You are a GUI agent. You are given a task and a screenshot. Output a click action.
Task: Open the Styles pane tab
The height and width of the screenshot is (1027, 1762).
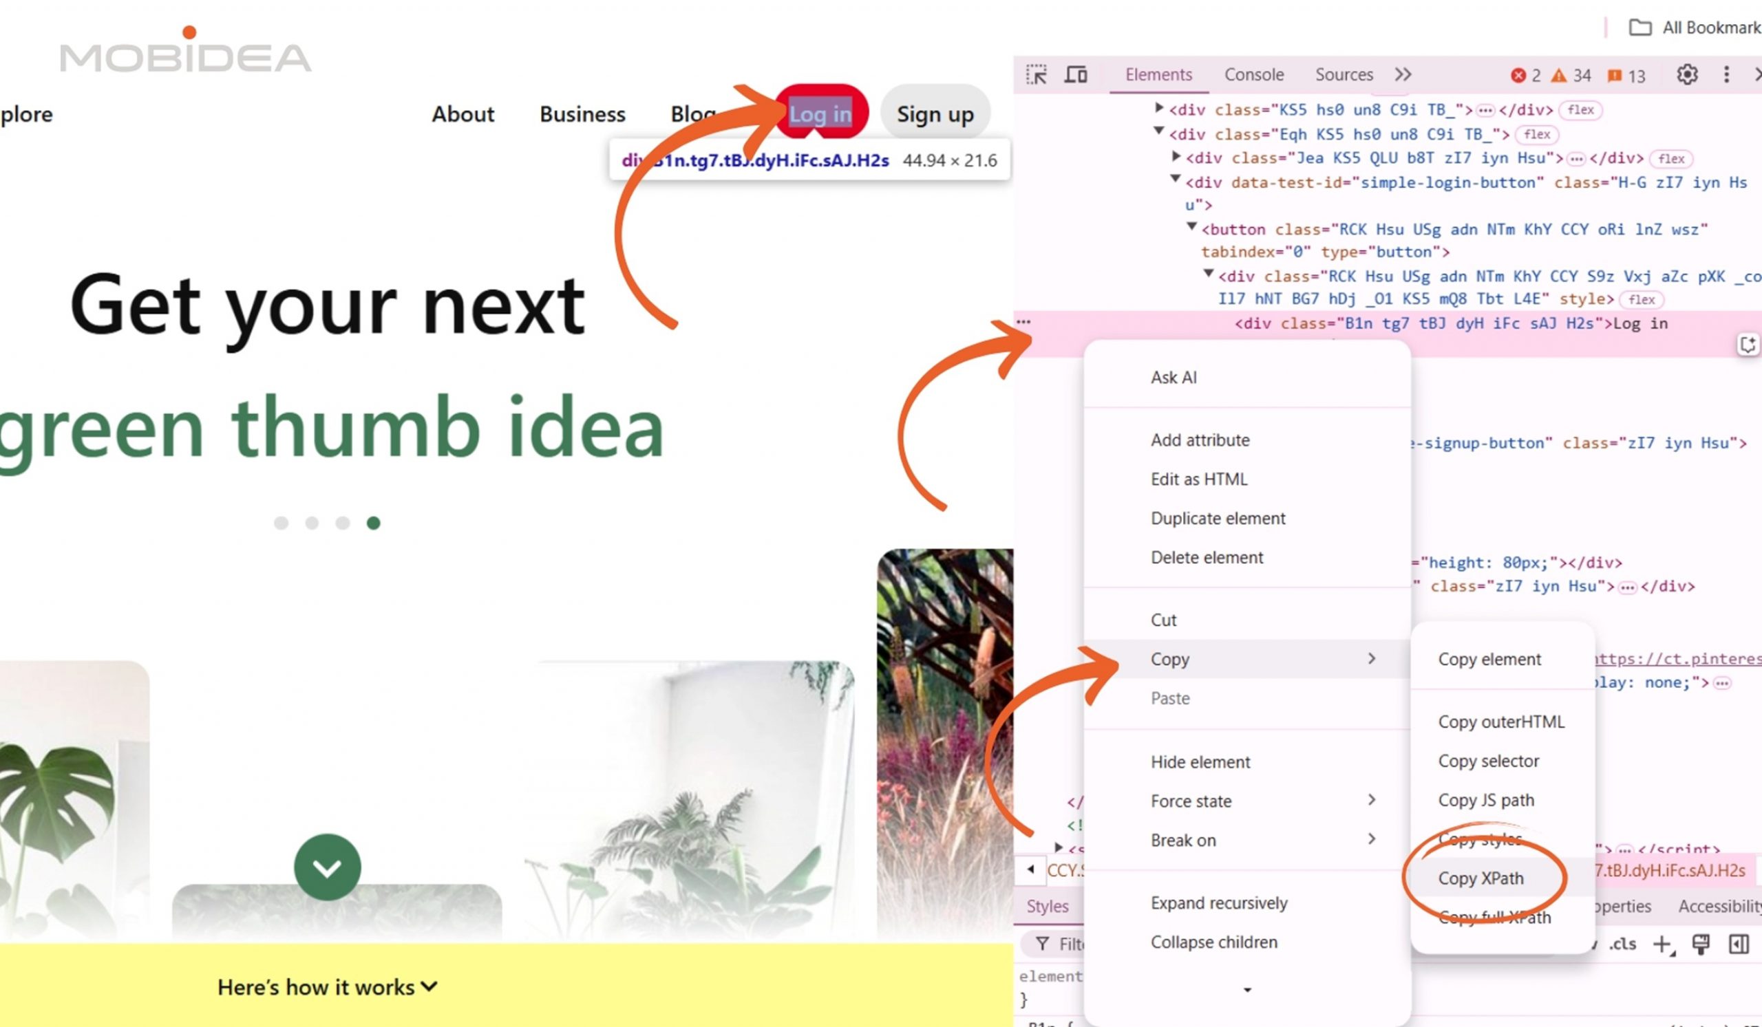click(1048, 906)
